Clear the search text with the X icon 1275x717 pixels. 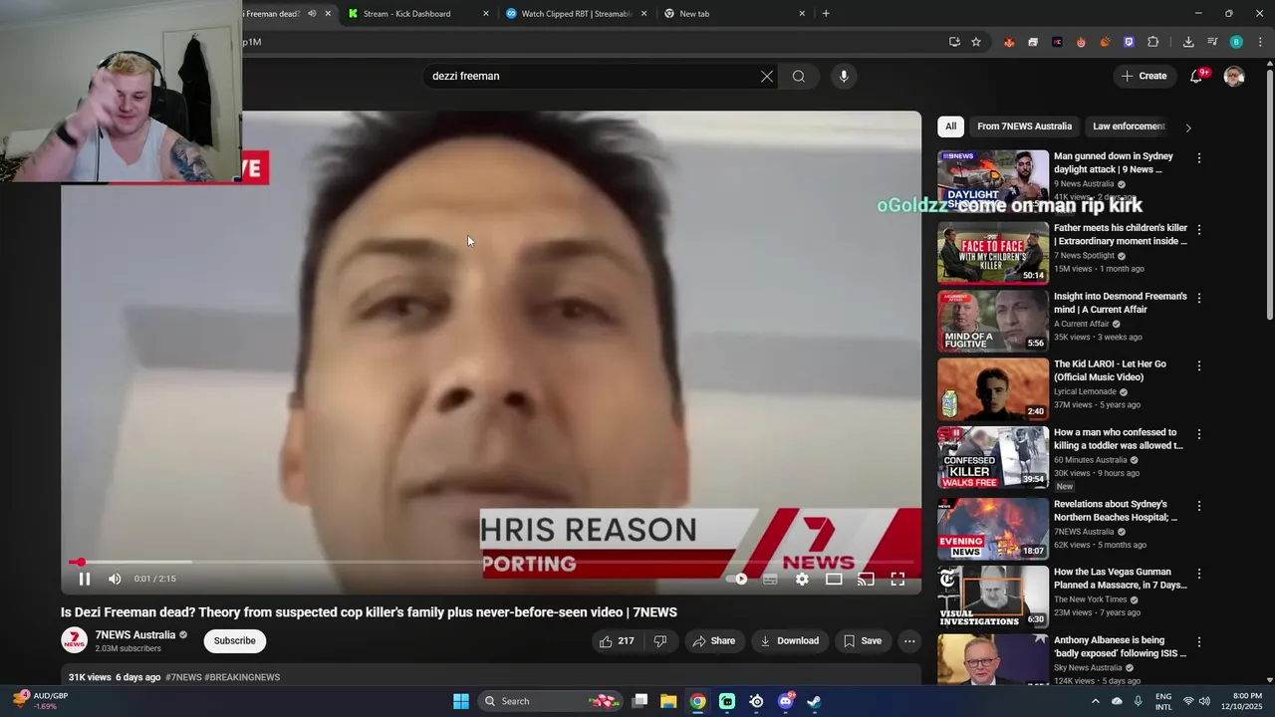pos(767,76)
